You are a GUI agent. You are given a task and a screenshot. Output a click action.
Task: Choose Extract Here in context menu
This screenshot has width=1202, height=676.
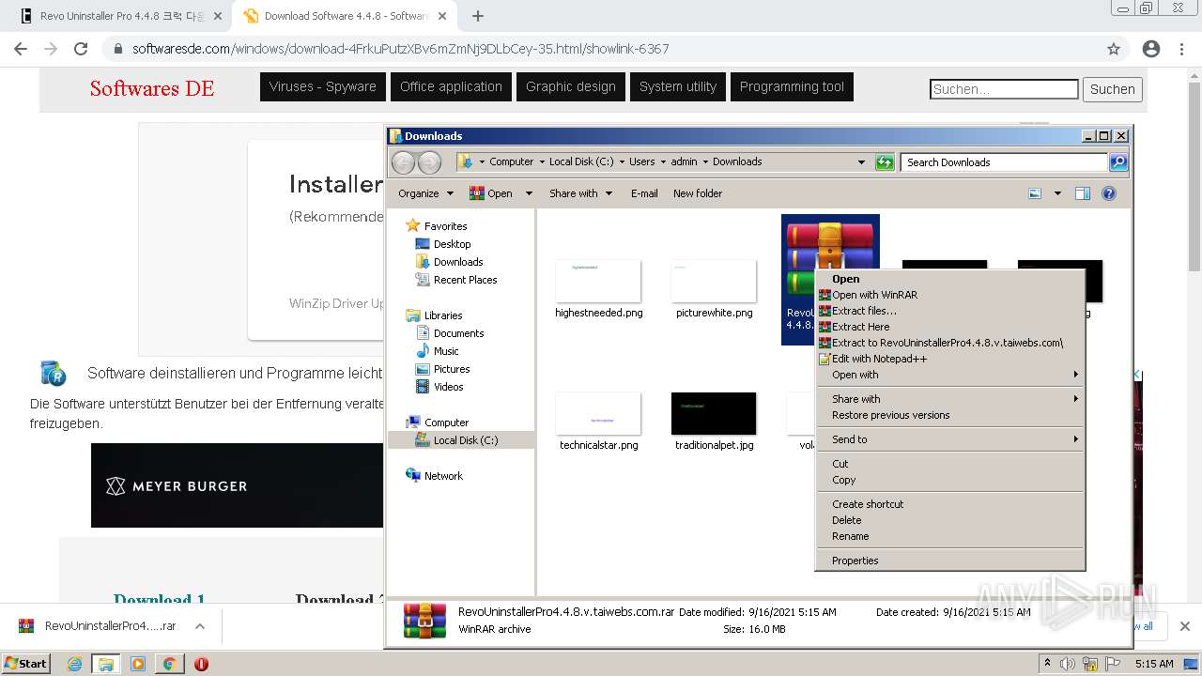[949, 327]
